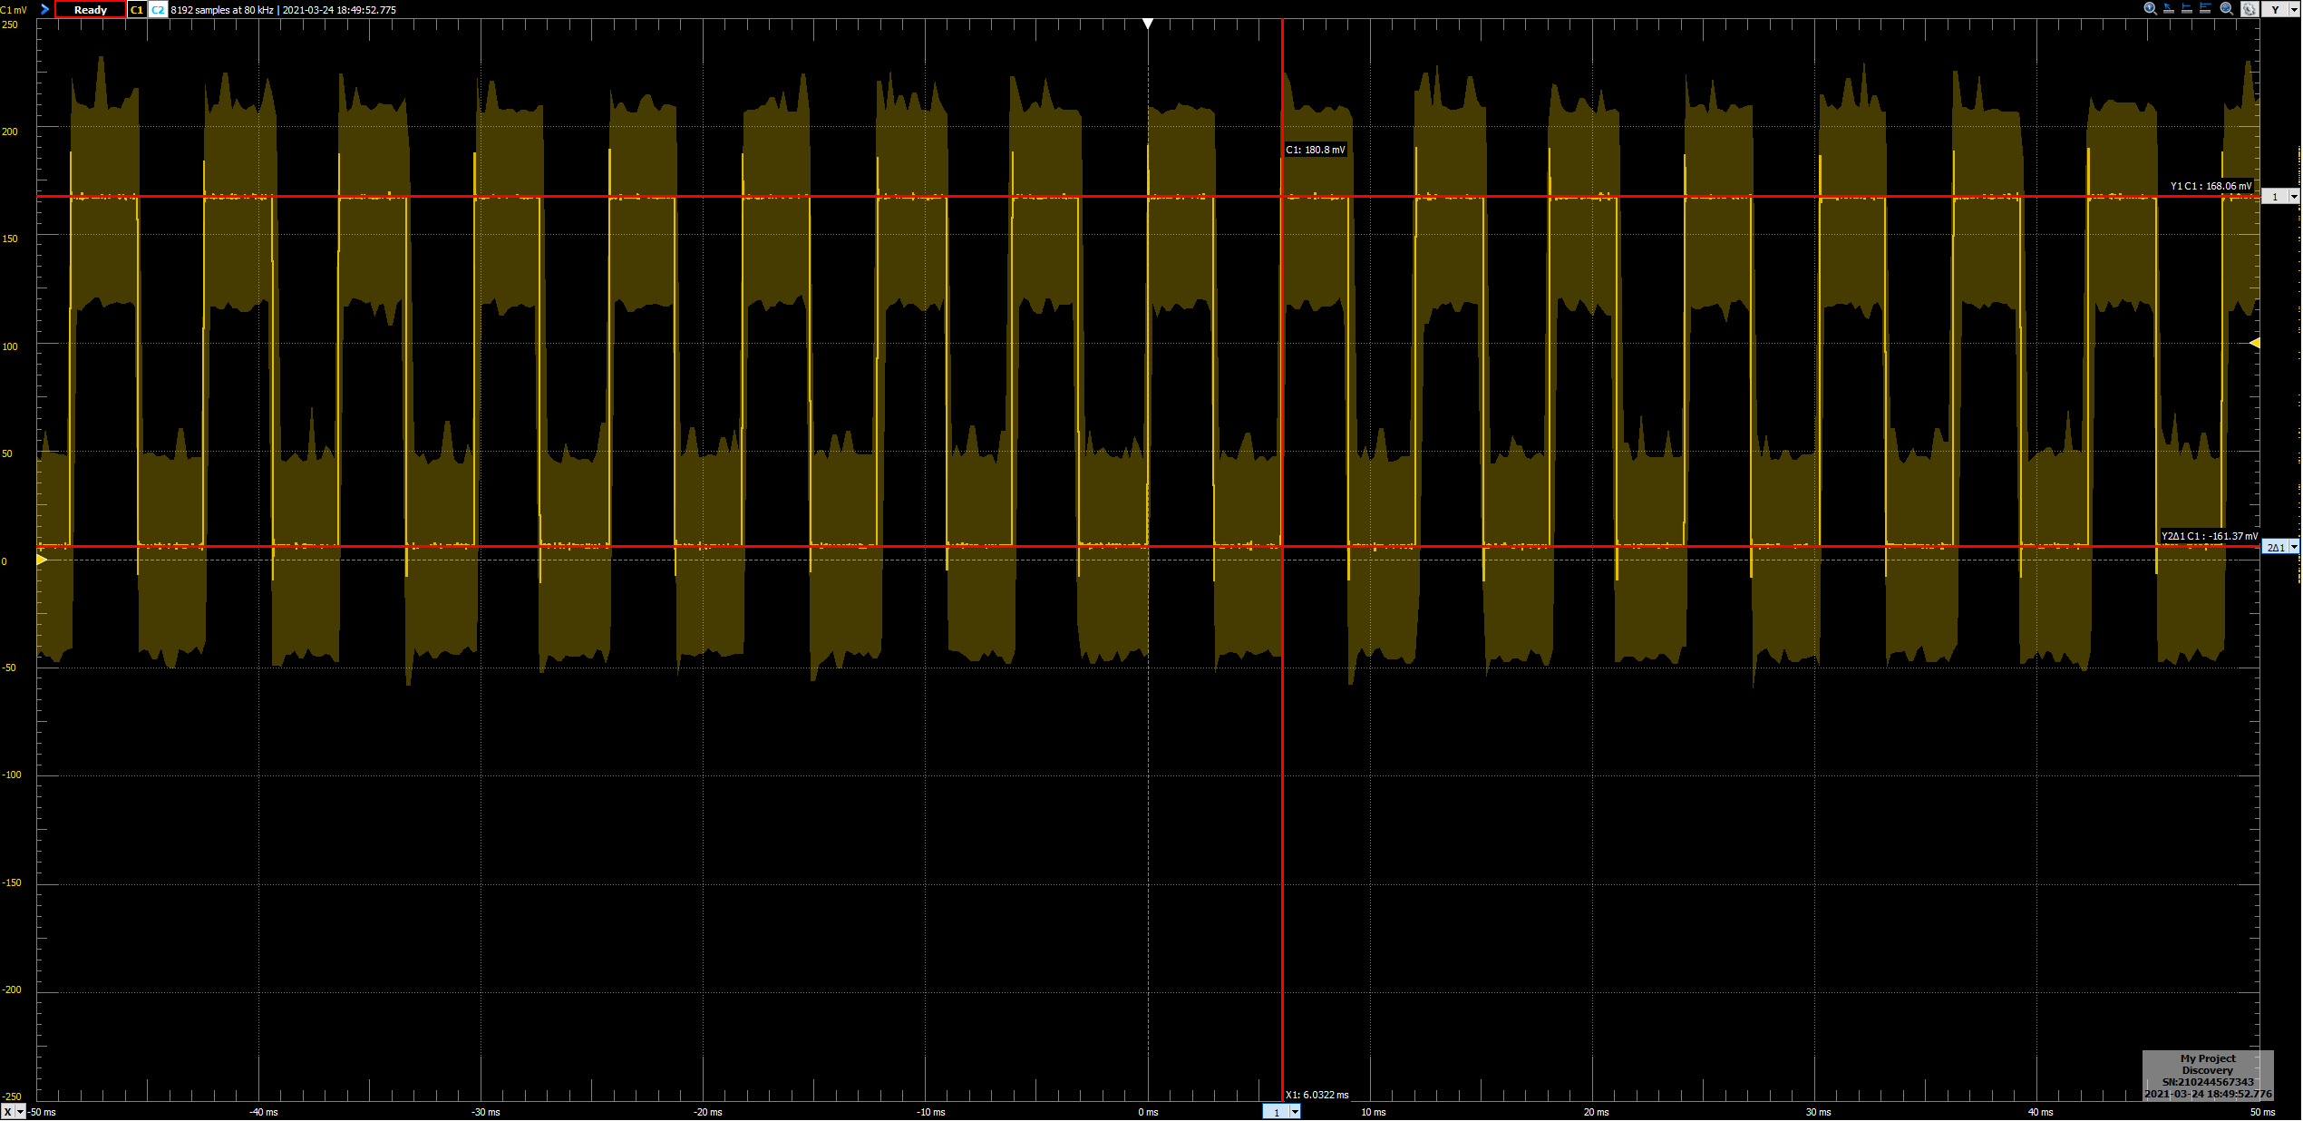Click the -50 ms time axis label

(43, 1112)
